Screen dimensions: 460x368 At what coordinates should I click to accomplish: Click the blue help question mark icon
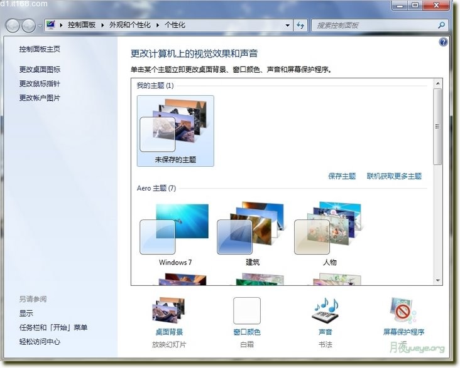443,41
